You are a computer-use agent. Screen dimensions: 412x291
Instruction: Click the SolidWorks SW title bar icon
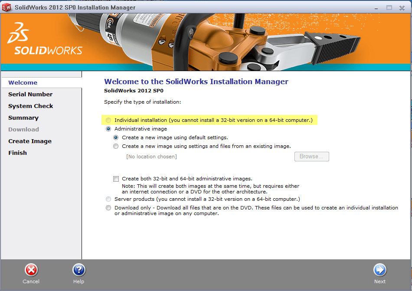tap(7, 8)
